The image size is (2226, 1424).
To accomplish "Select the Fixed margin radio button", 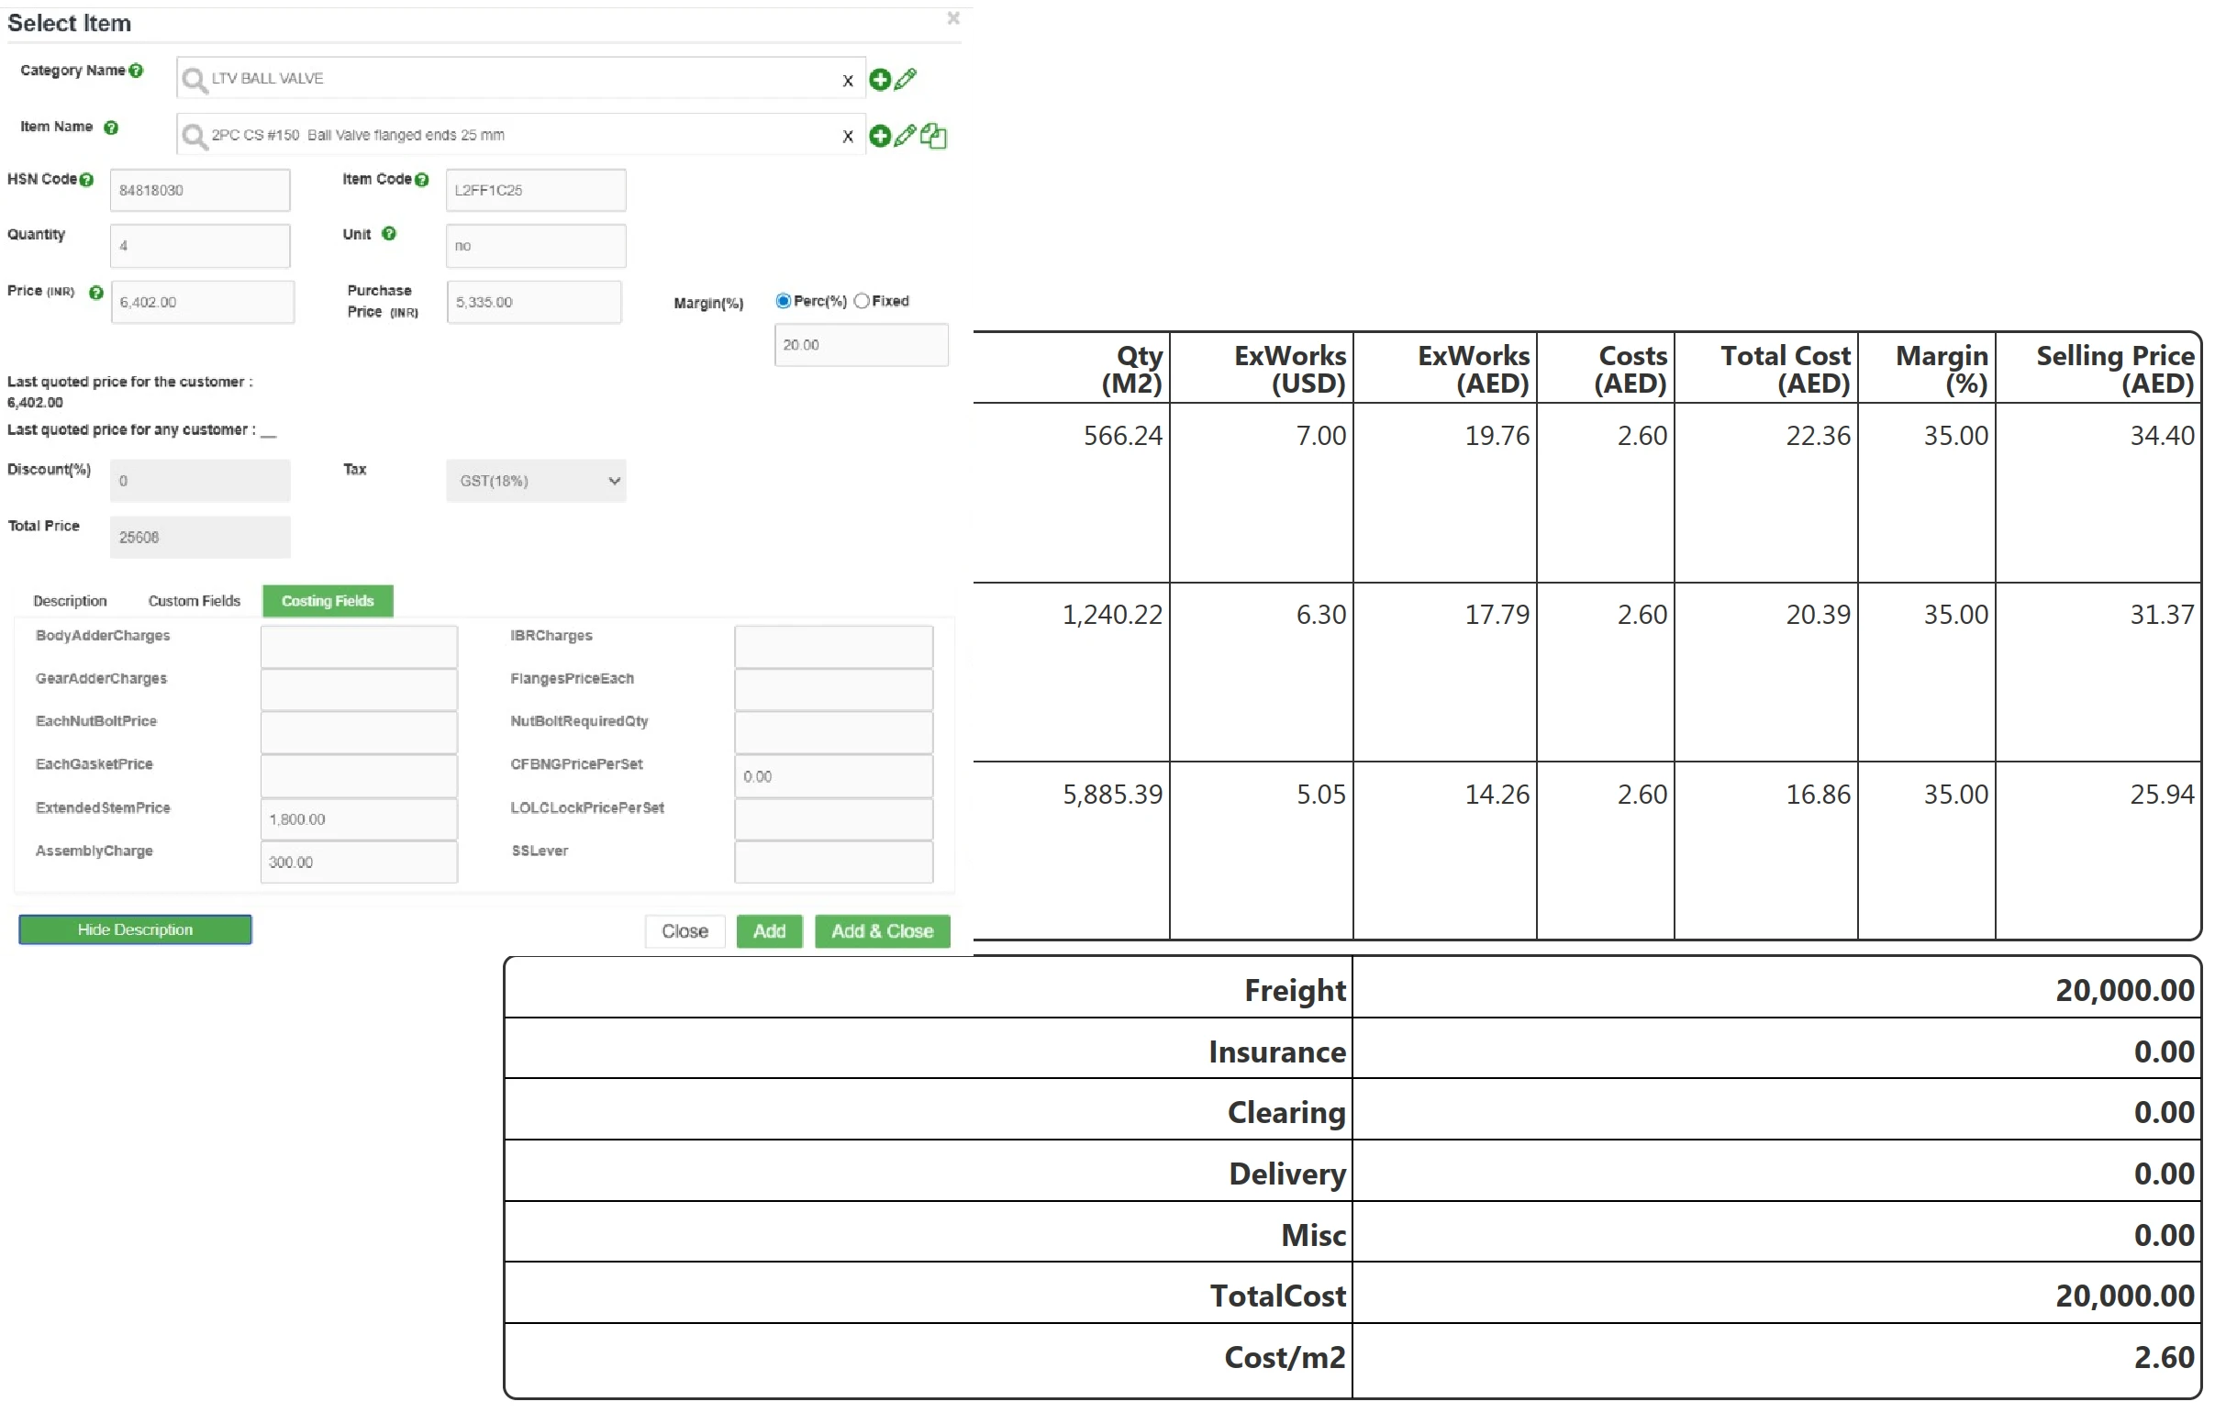I will (863, 301).
